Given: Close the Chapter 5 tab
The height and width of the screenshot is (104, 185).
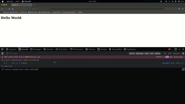Looking at the screenshot, I should click(x=31, y=5).
